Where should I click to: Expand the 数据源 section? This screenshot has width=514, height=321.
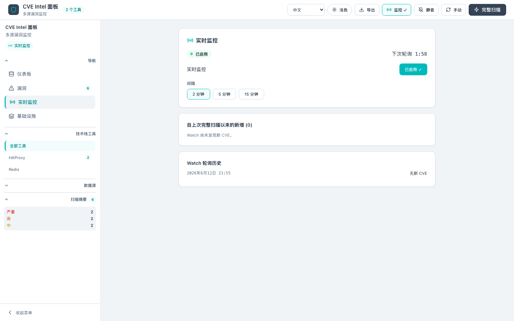pos(50,185)
